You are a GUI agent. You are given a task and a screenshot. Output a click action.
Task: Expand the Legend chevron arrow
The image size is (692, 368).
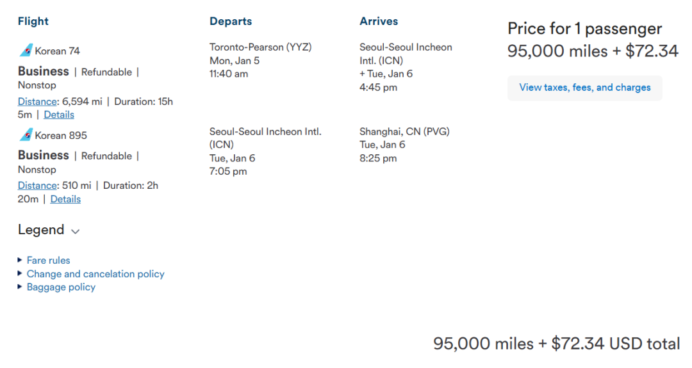pos(76,231)
